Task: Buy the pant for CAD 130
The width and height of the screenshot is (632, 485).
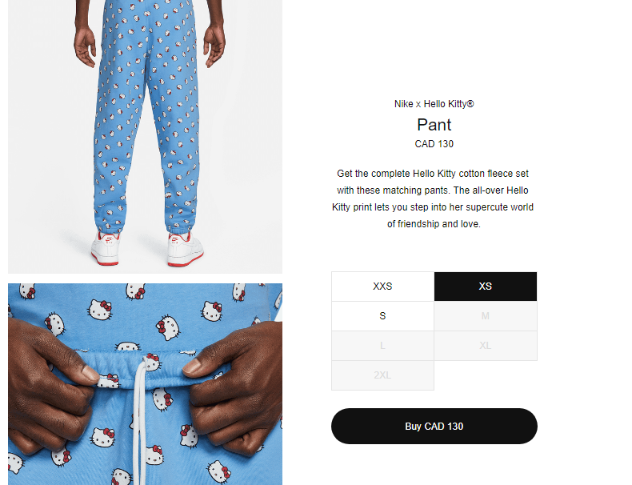Action: (434, 426)
